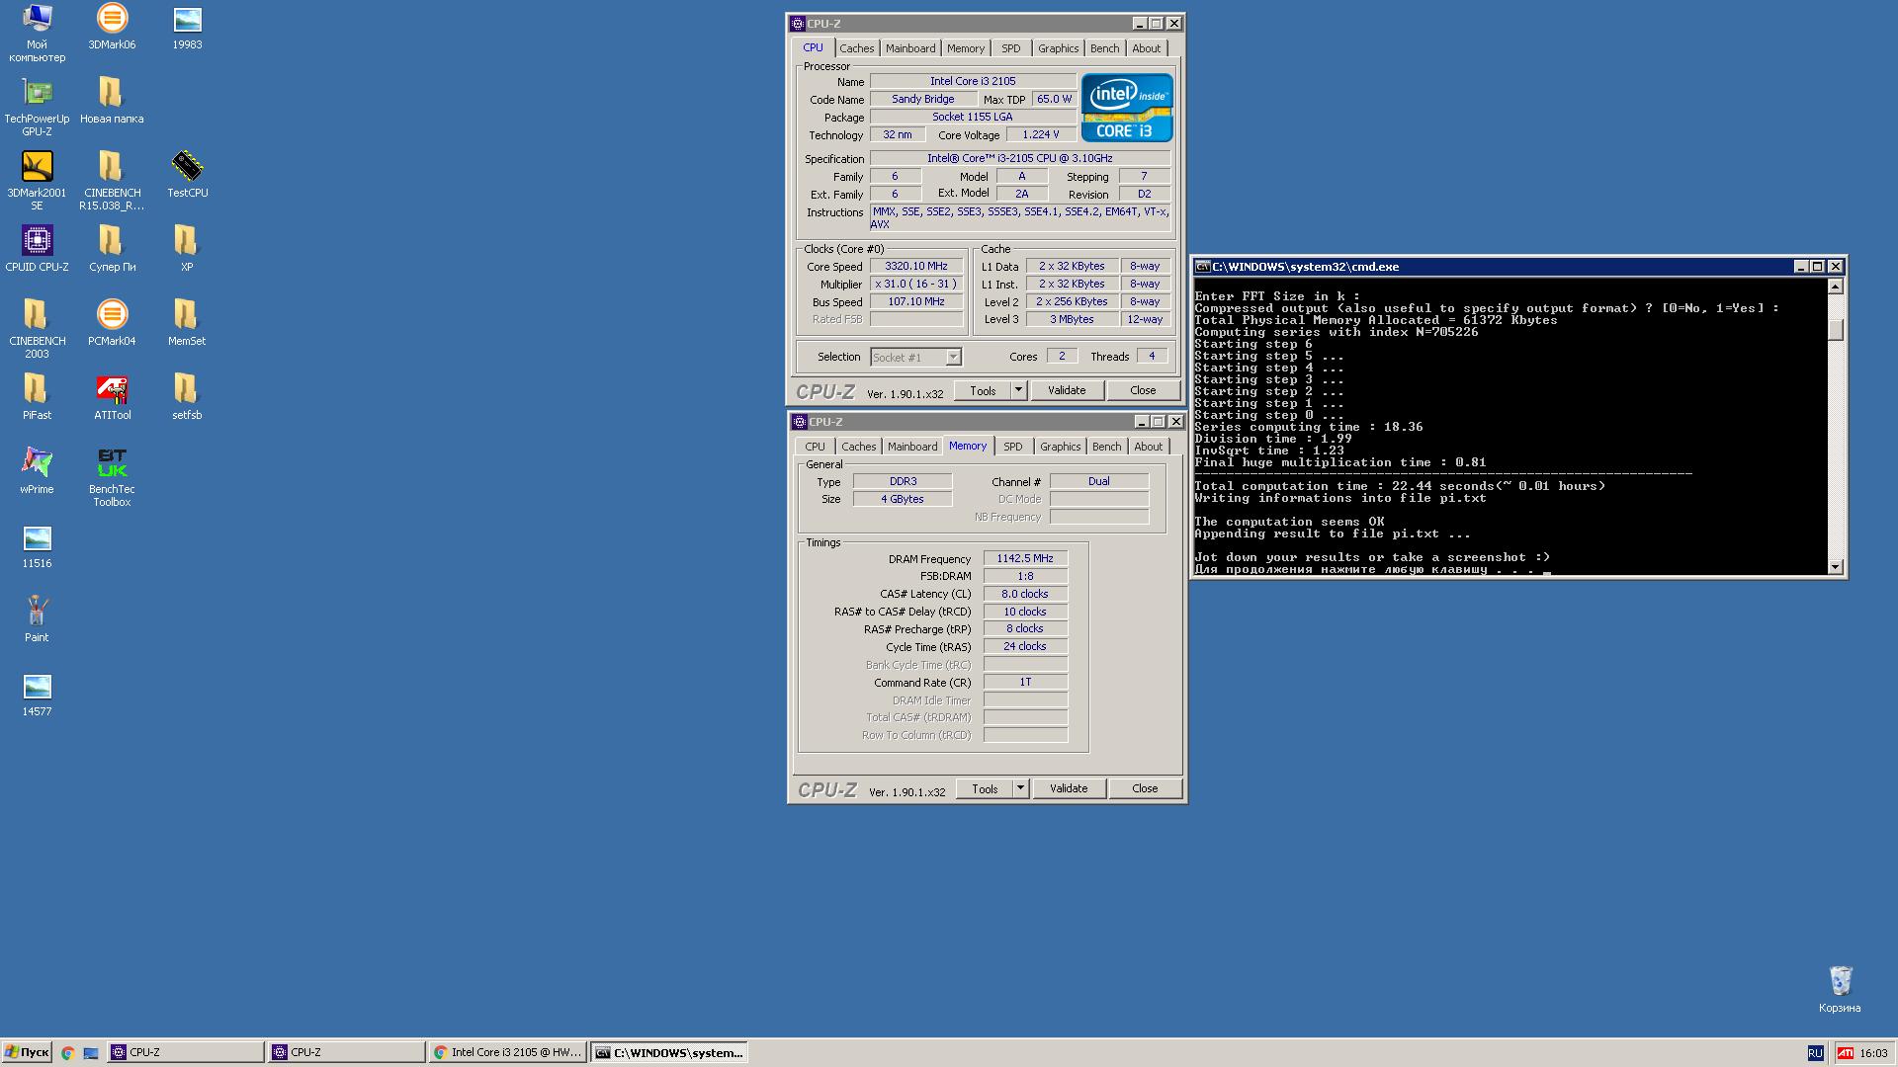
Task: Open SPD tab in bottom CPU-Z window
Action: click(1012, 447)
